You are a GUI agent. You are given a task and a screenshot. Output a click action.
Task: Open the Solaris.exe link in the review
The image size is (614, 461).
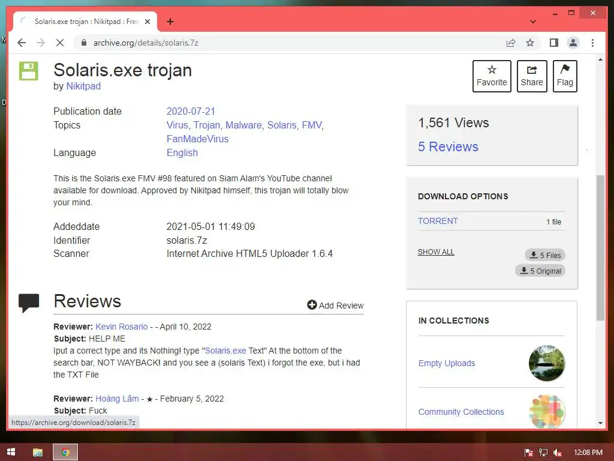[x=225, y=351]
